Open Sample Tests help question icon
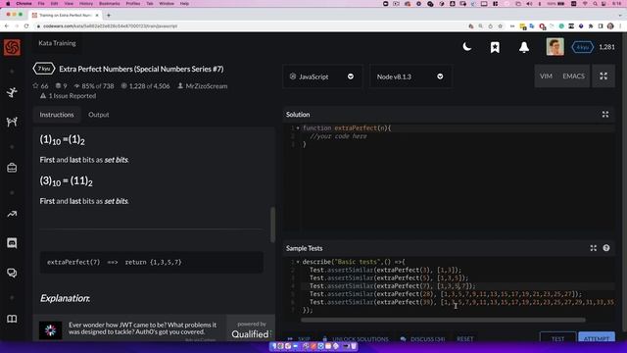The image size is (627, 353). [606, 248]
